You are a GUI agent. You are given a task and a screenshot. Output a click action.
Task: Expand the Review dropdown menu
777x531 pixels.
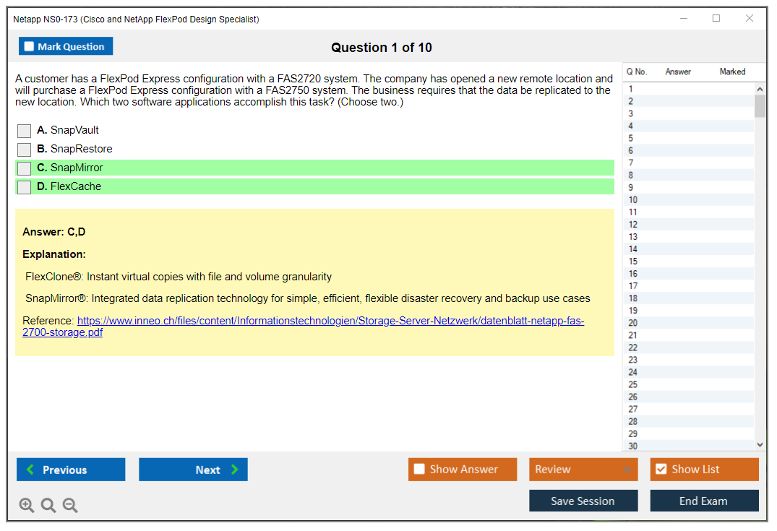(x=583, y=470)
